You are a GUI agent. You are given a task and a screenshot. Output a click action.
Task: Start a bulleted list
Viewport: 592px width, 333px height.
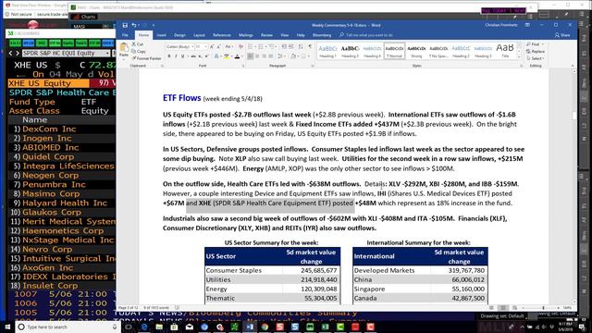pyautogui.click(x=251, y=46)
